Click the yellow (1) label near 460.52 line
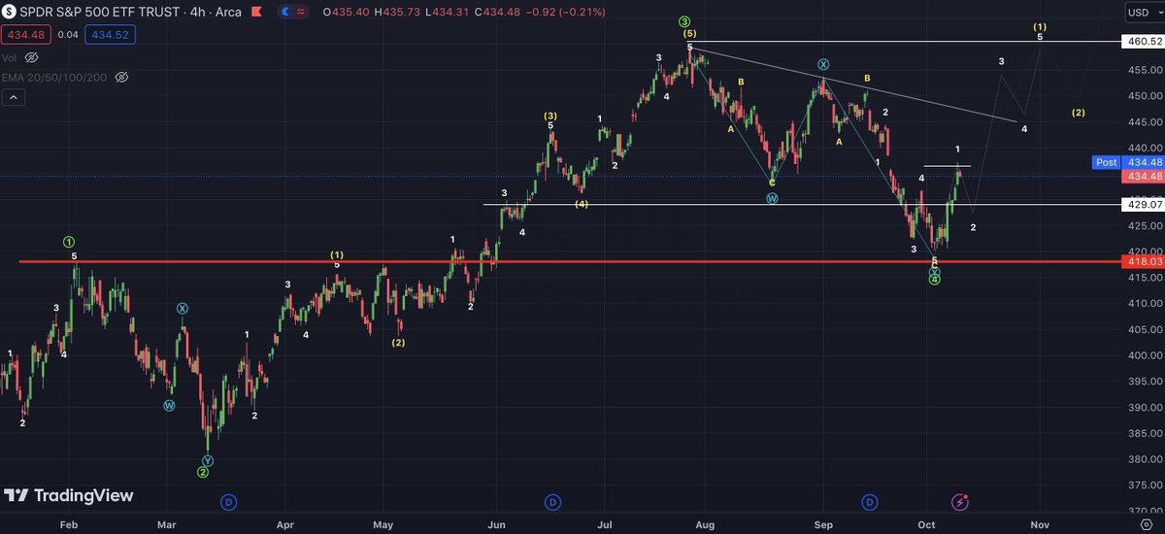Viewport: 1165px width, 534px height. pos(1039,26)
